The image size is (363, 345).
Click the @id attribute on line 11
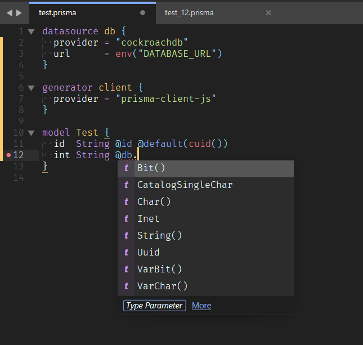coord(124,144)
